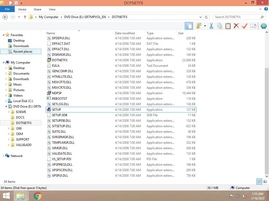Collapse the DVD Drive (E:) node

[6, 106]
